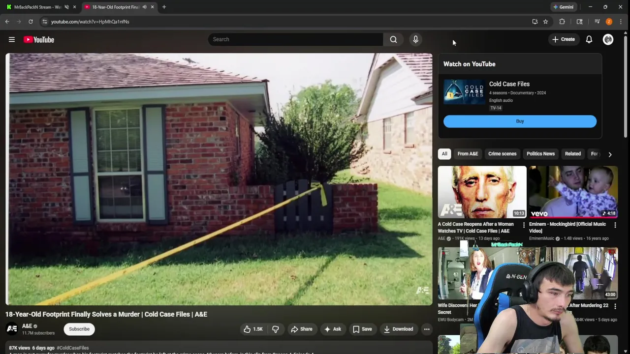This screenshot has height=354, width=630.
Task: Open the A Cold Case Reopens thumbnail
Action: (482, 192)
